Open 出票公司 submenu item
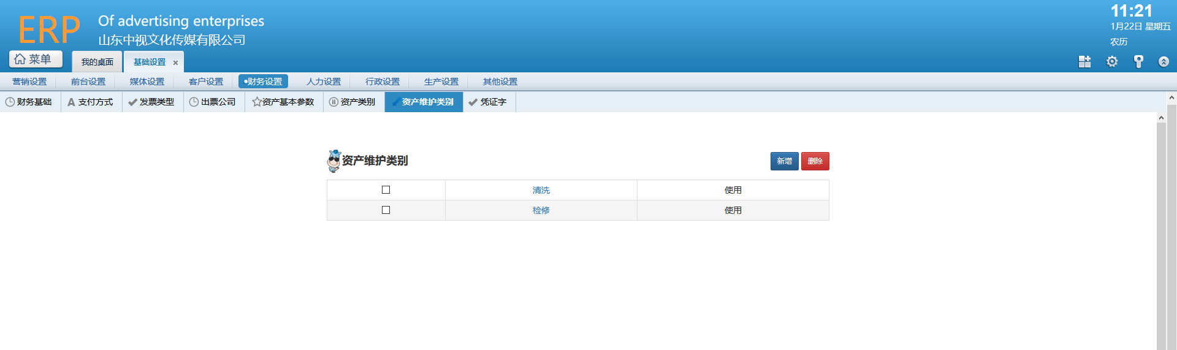 point(213,102)
